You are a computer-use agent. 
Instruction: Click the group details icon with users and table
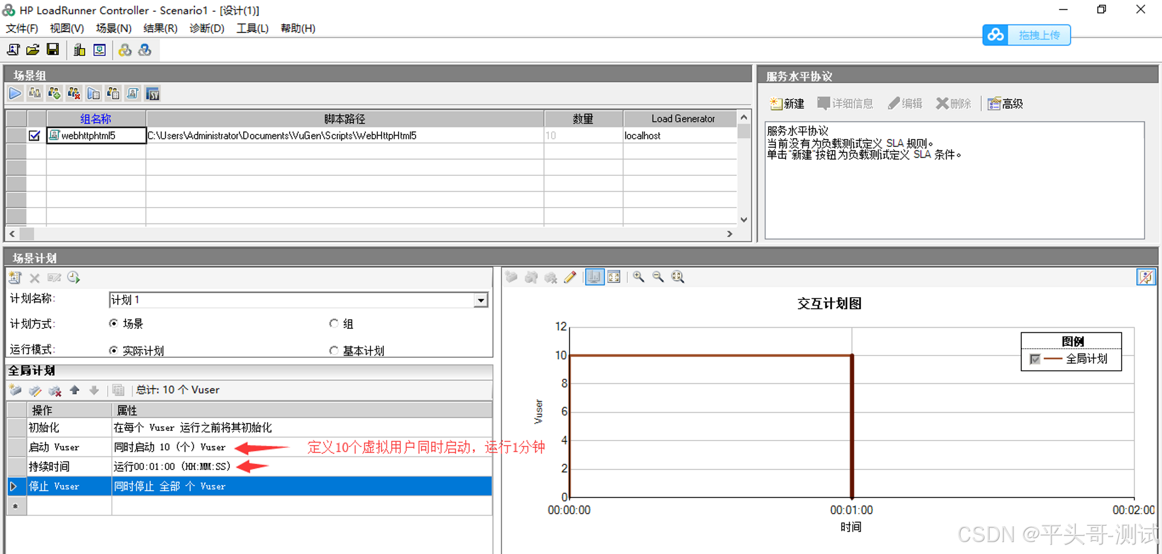coord(113,93)
